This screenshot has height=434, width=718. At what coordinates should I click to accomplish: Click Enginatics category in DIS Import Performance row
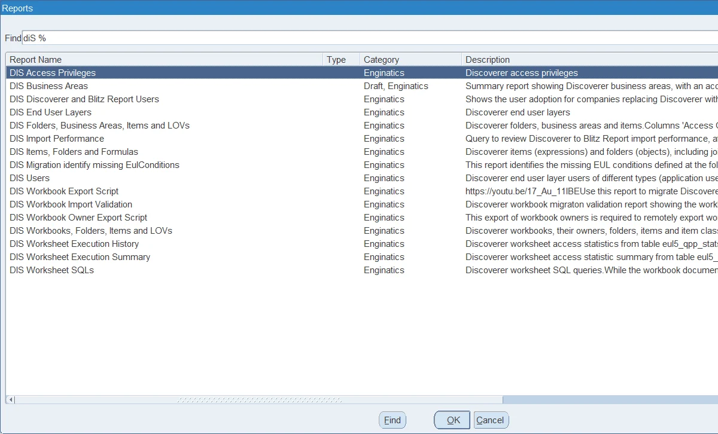pyautogui.click(x=384, y=139)
